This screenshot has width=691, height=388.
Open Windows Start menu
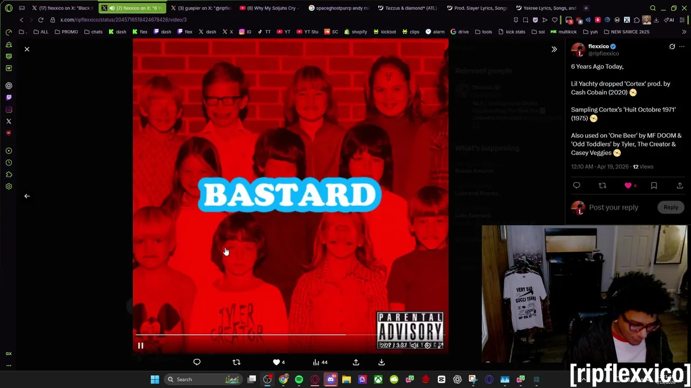click(x=155, y=379)
